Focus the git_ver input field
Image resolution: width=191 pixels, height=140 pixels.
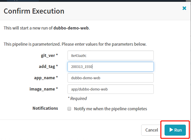point(110,55)
